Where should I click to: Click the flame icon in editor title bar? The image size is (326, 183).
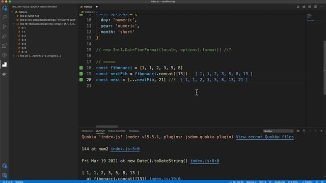click(x=298, y=7)
